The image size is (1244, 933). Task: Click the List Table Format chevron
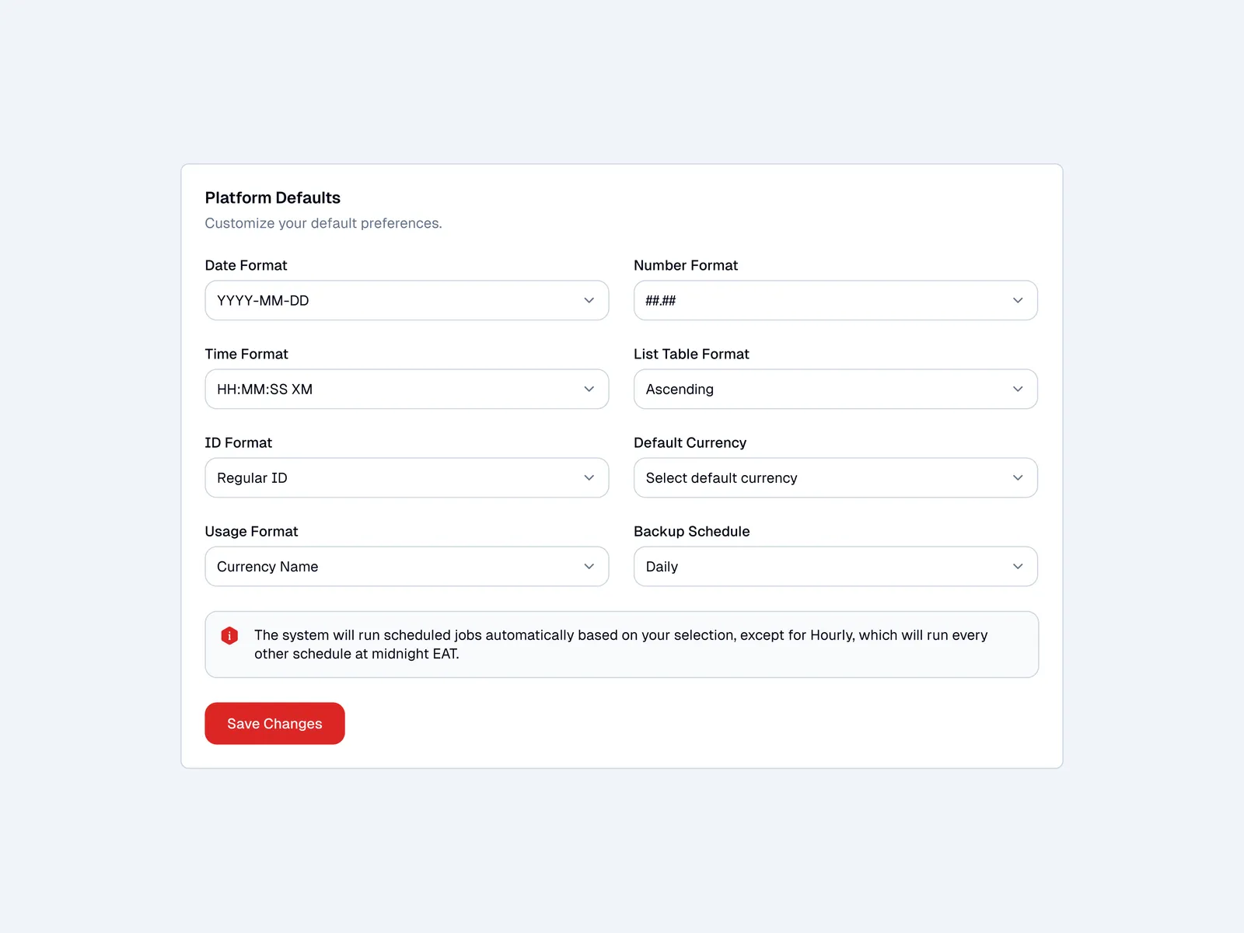pos(1018,389)
